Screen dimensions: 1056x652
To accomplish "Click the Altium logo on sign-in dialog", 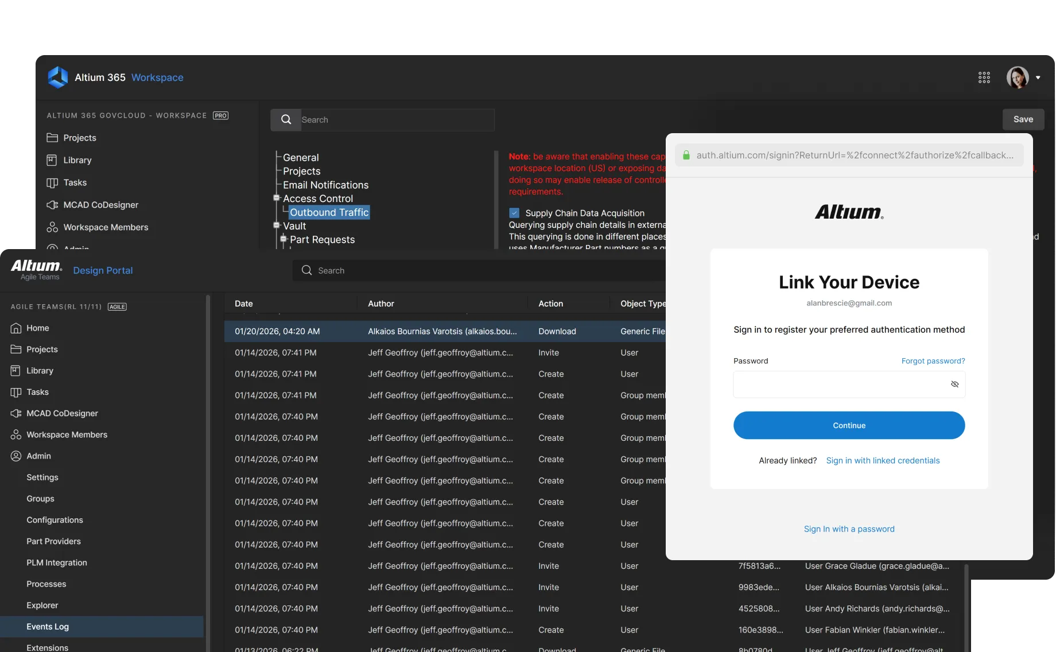I will (849, 212).
